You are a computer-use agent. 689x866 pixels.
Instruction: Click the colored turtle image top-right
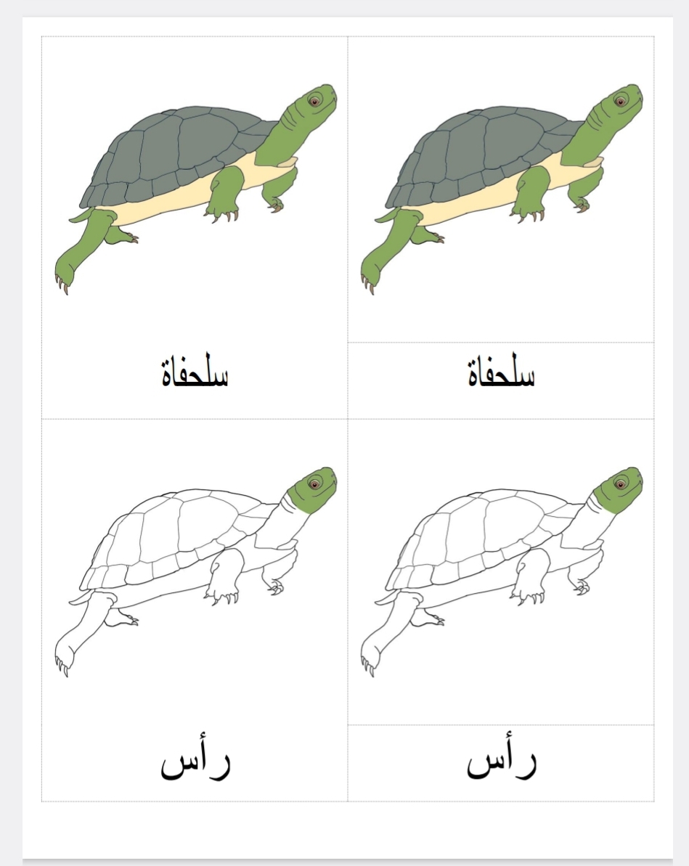(502, 189)
